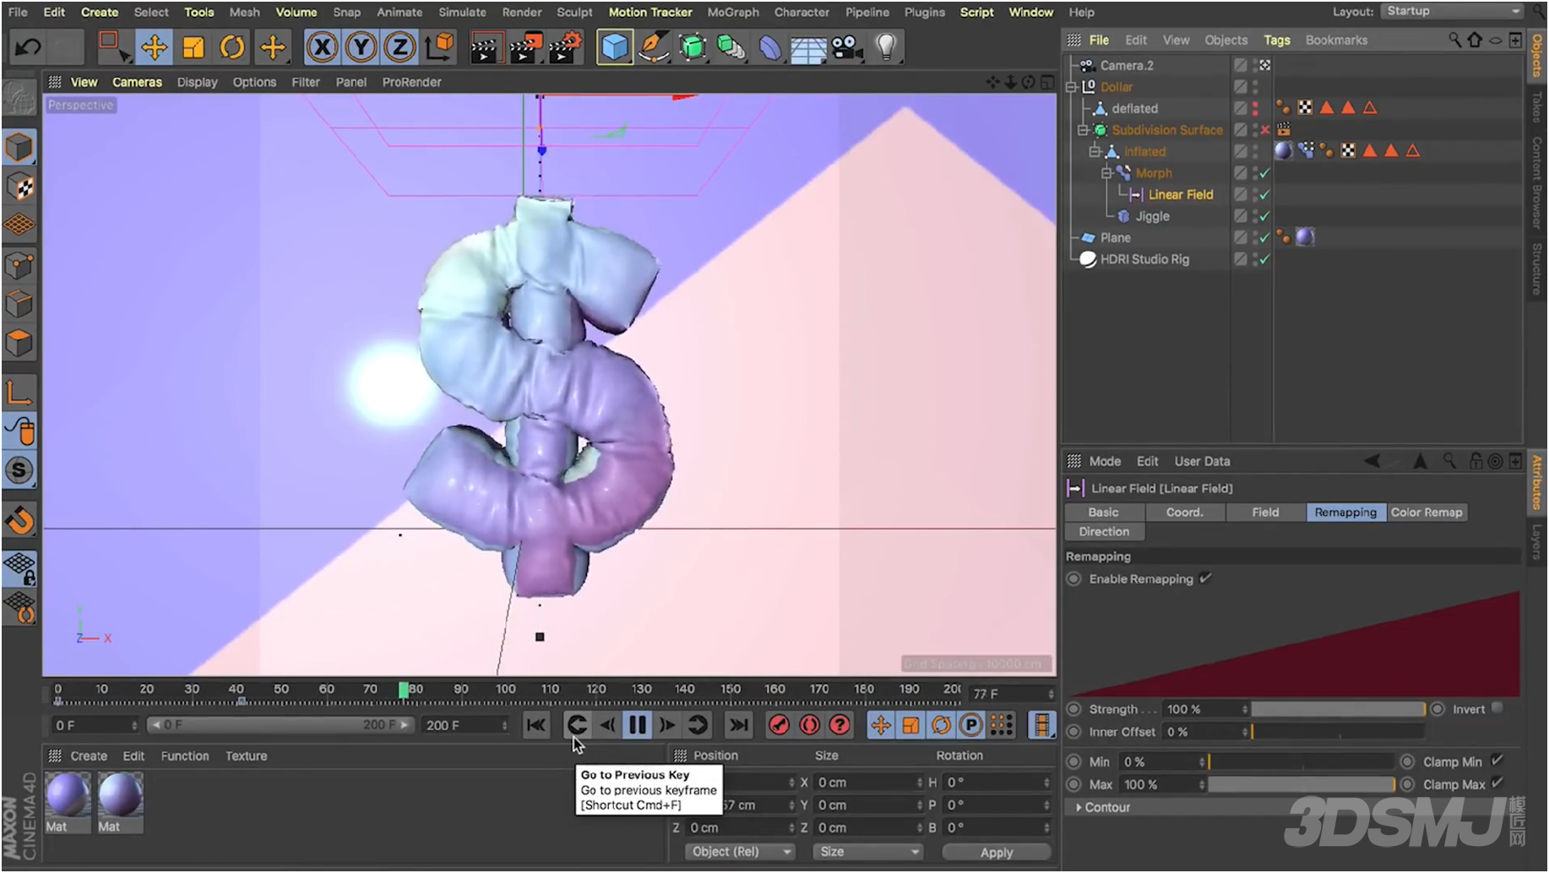Open the Spline Pen tool
This screenshot has width=1549, height=873.
654,47
